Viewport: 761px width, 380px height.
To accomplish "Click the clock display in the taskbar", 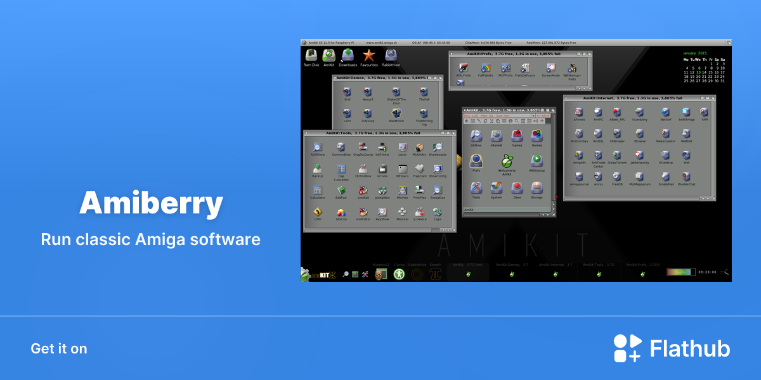I will 708,272.
